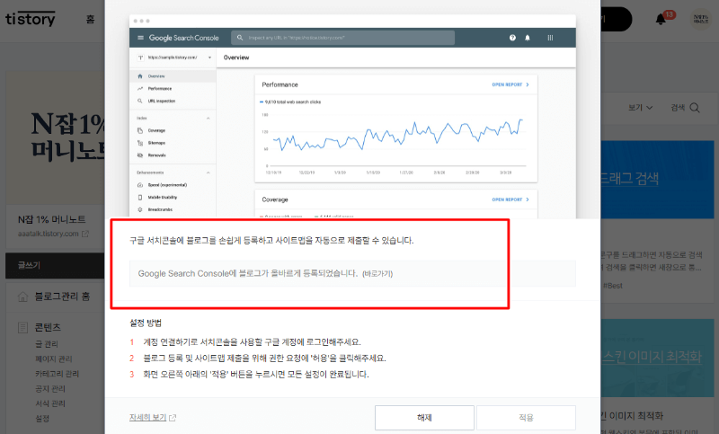Click the search magnifier in Search Console bar

click(x=239, y=38)
